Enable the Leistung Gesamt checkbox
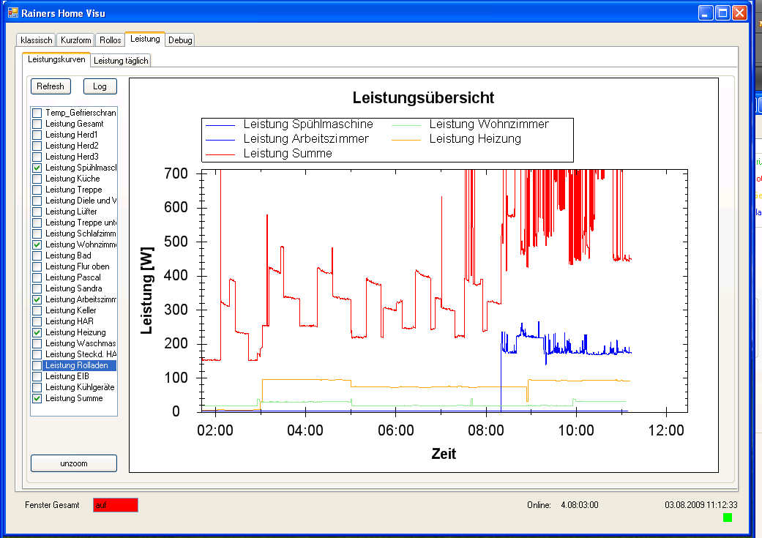This screenshot has width=762, height=538. click(x=37, y=124)
